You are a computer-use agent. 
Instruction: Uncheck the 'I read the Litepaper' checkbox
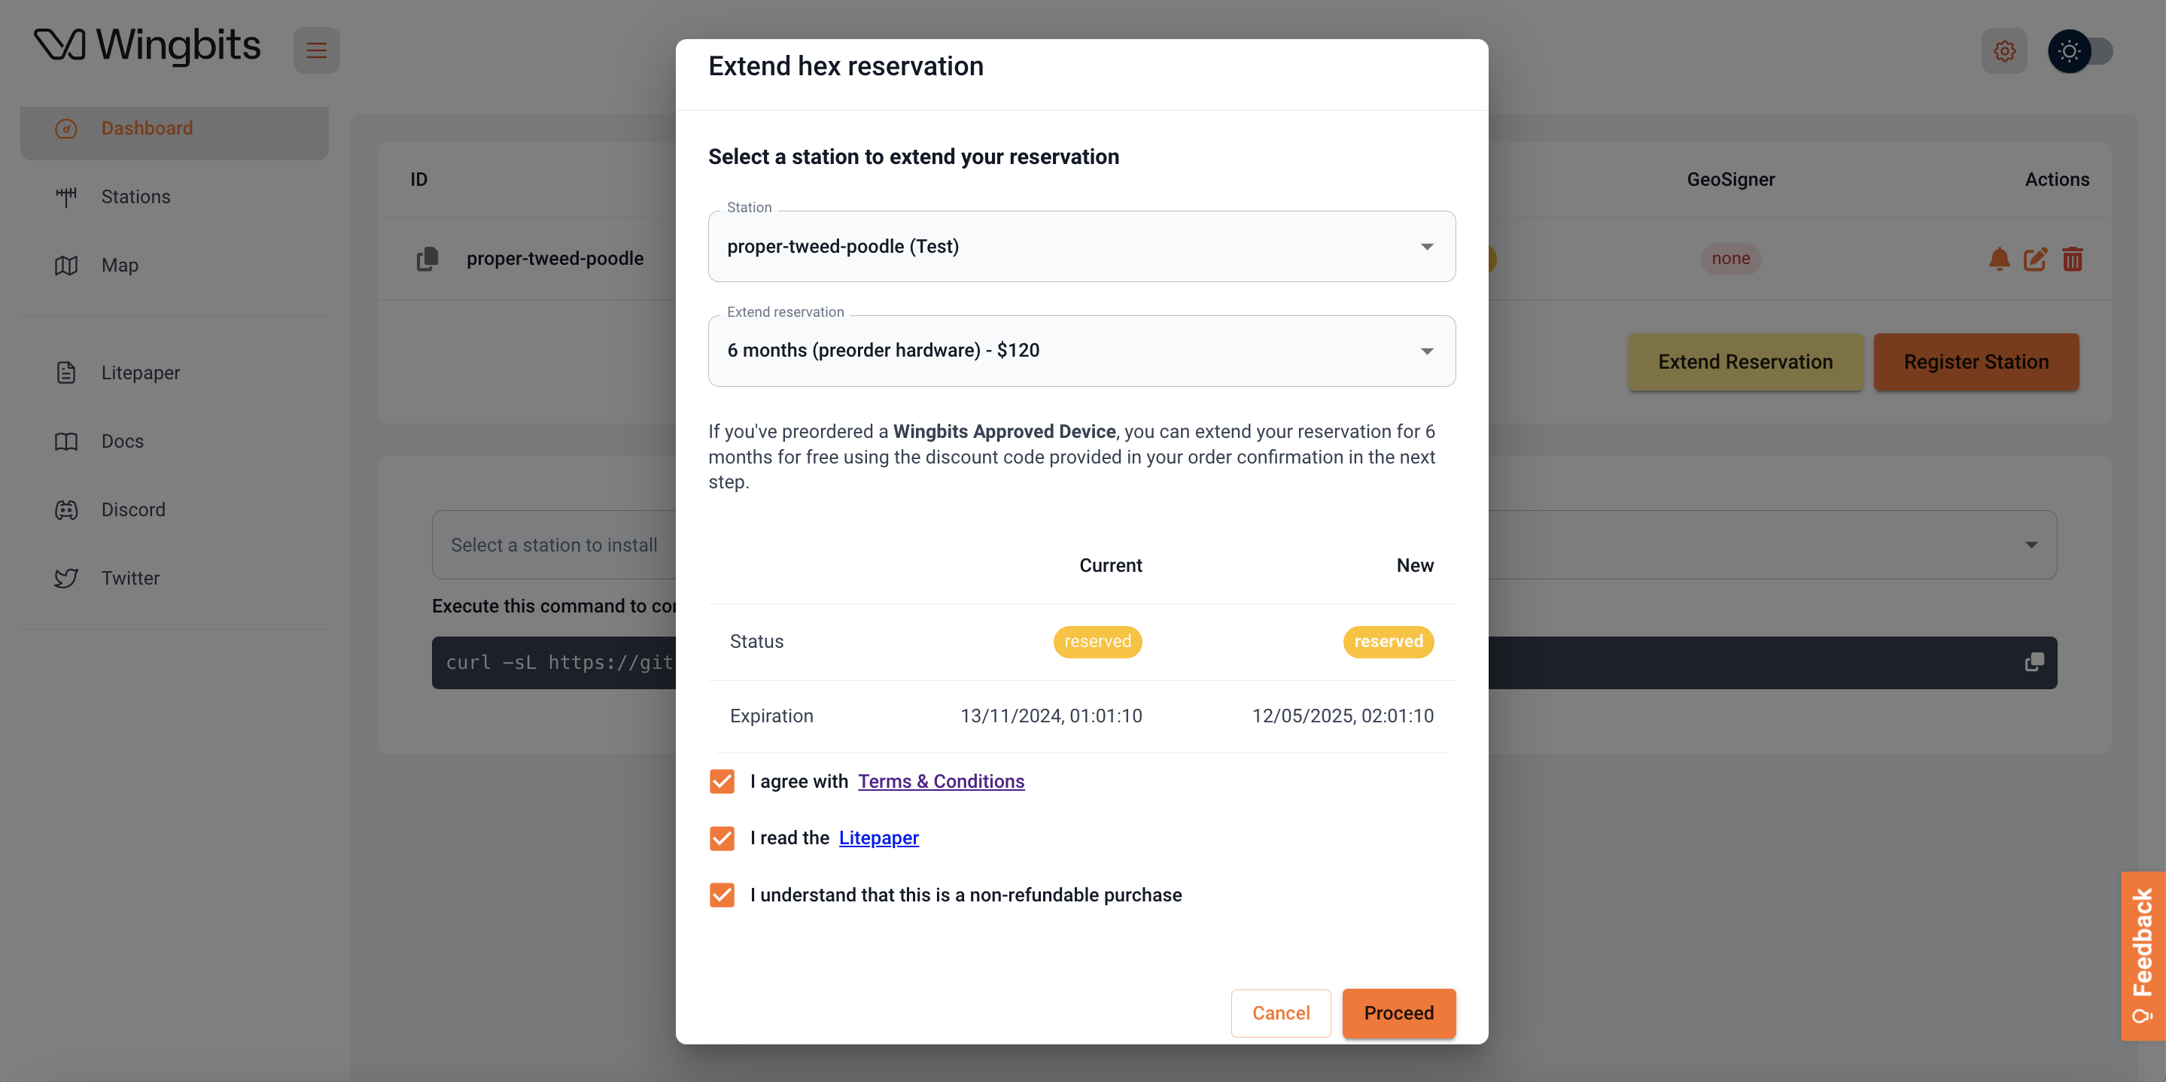(x=722, y=838)
